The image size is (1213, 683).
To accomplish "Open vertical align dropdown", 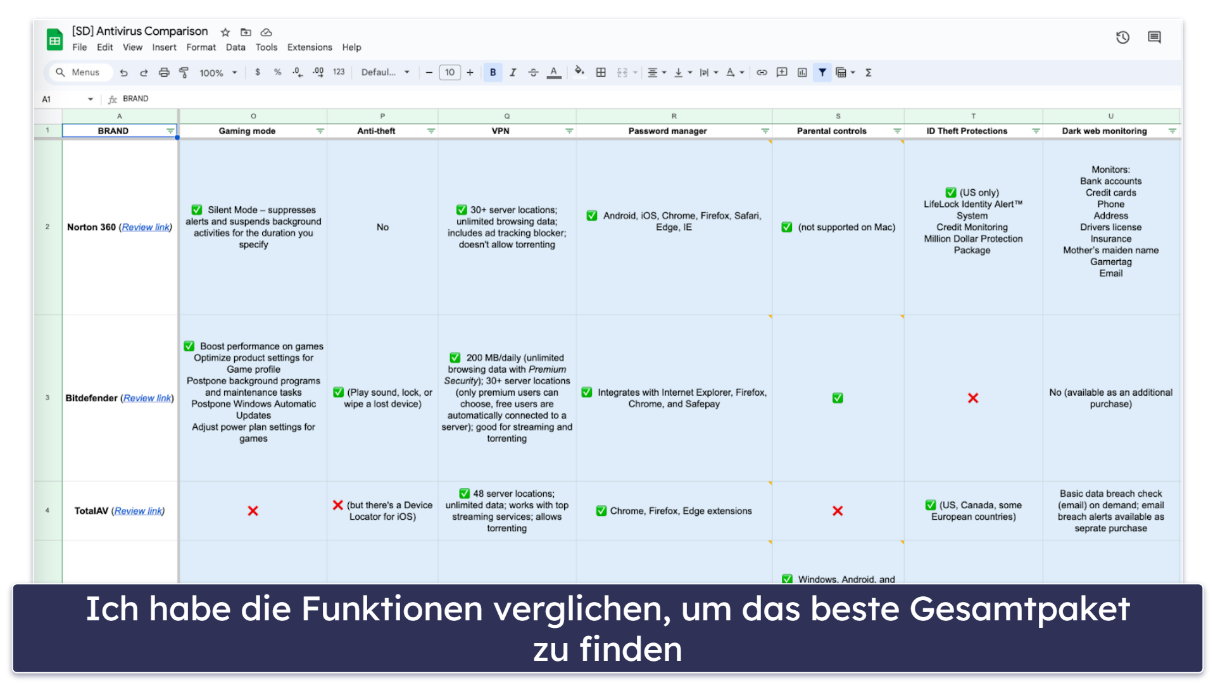I will [x=682, y=72].
